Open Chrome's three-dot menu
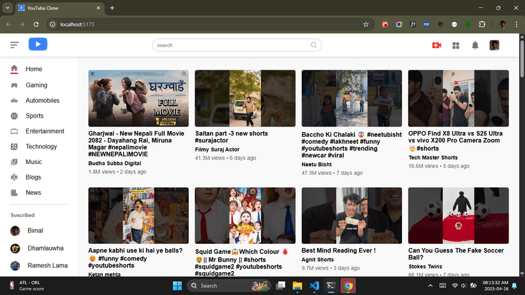The image size is (525, 295). (516, 25)
